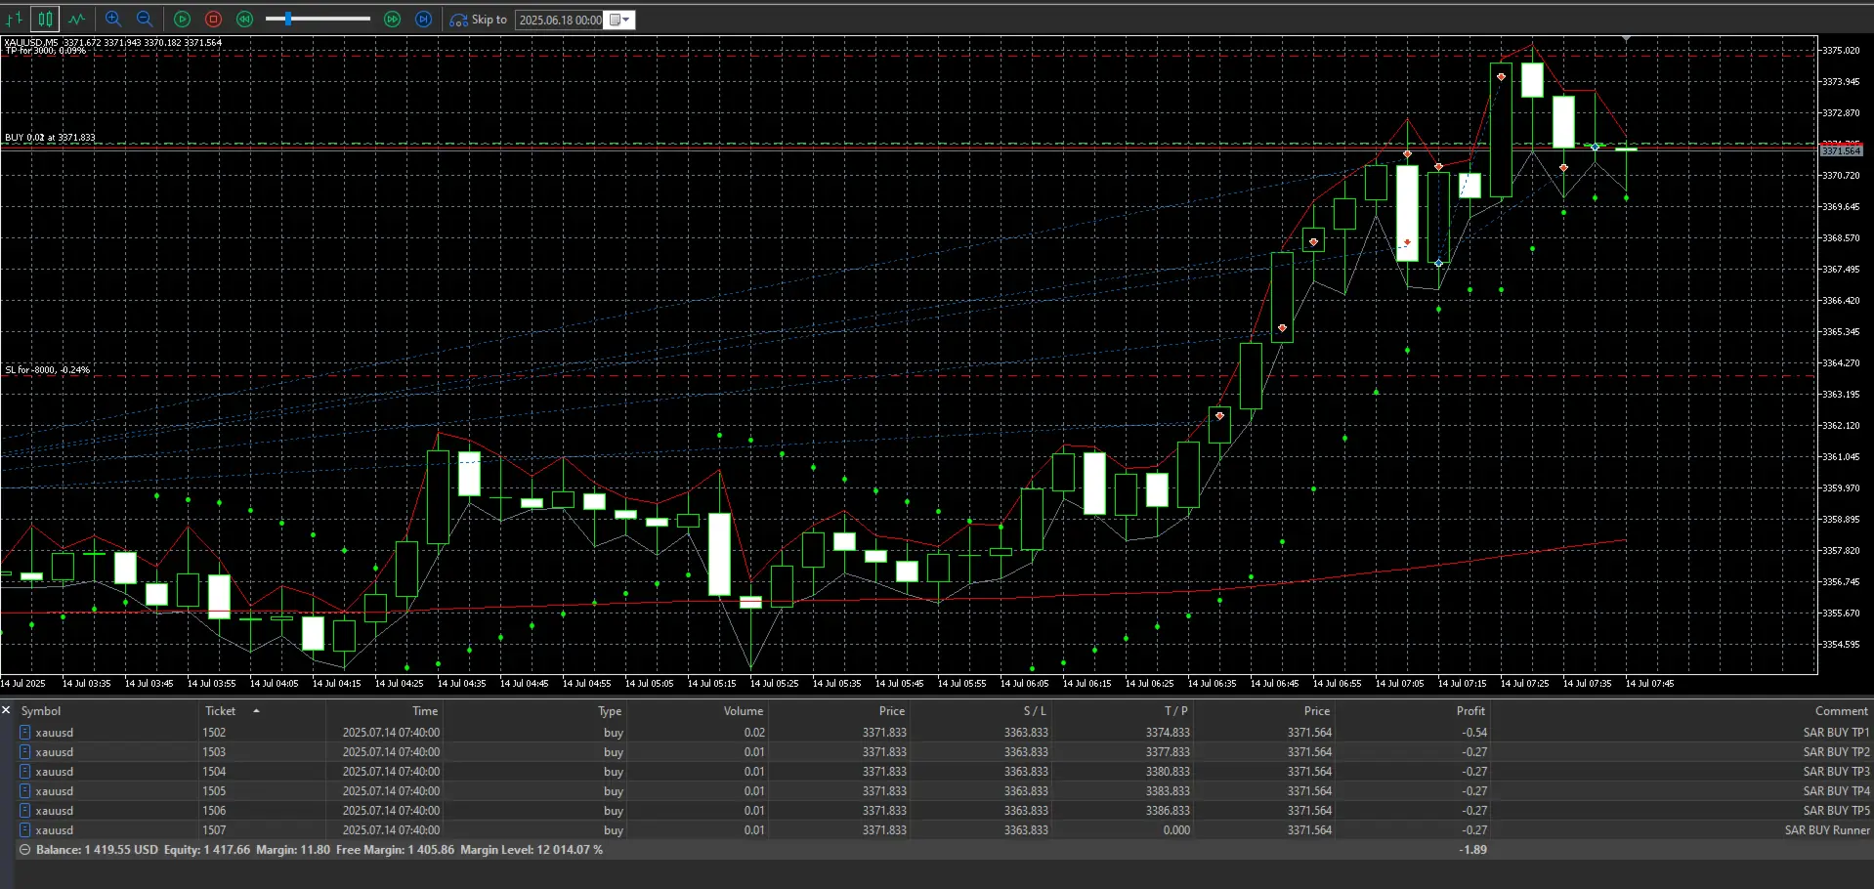1874x889 pixels.
Task: Click the rewind-to-start icon
Action: 244,19
